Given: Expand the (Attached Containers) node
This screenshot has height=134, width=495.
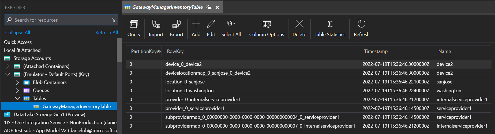Looking at the screenshot, I should (x=8, y=66).
